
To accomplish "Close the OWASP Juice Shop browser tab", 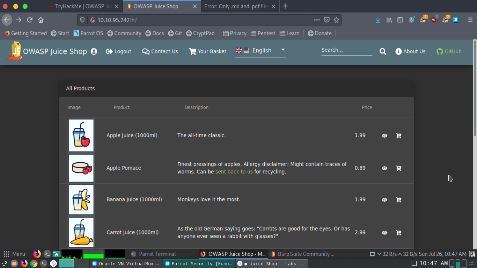I will coord(195,6).
